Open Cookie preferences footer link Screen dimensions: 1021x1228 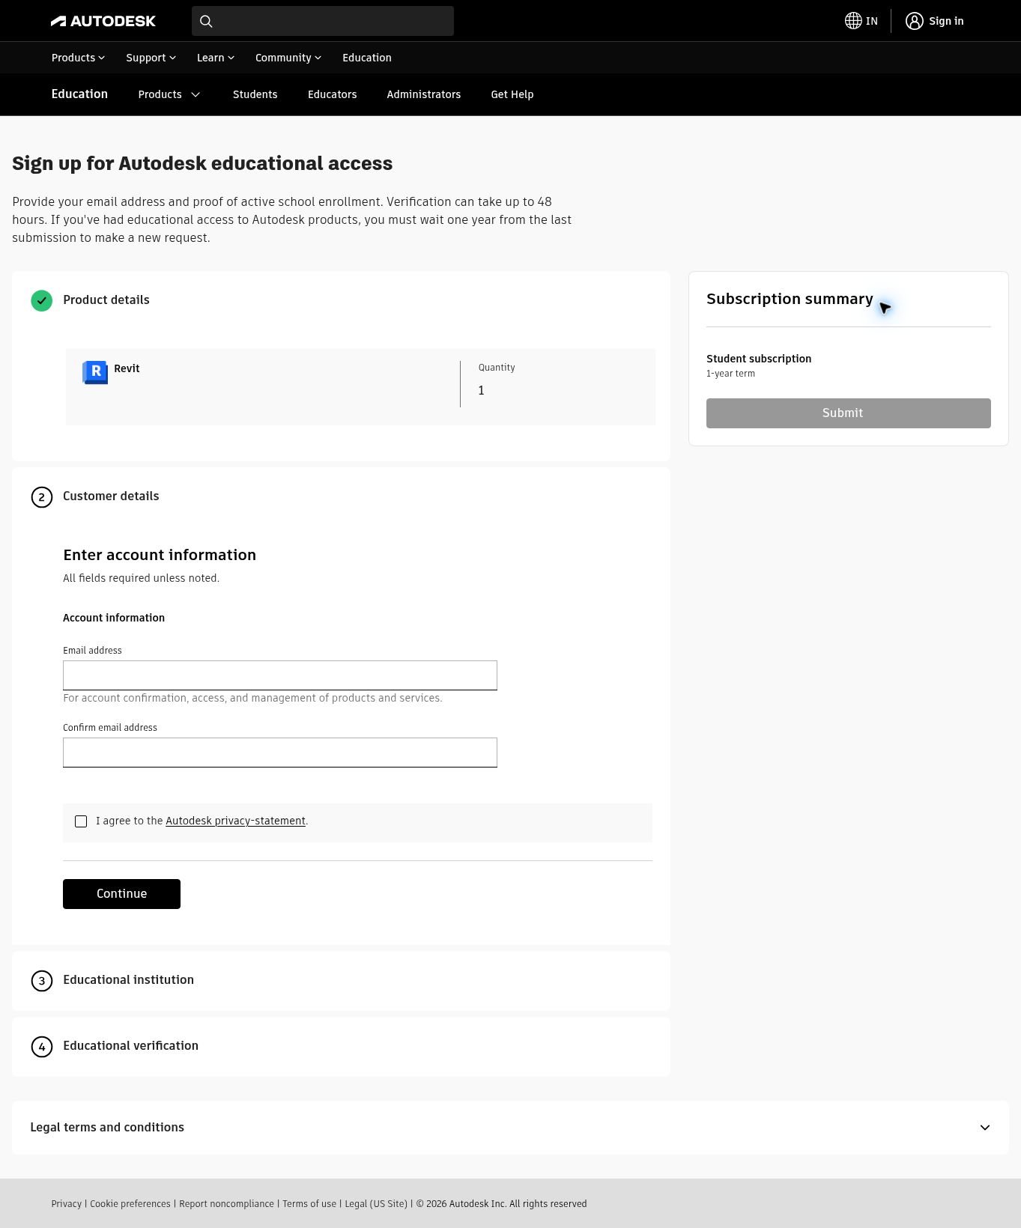click(x=130, y=1204)
